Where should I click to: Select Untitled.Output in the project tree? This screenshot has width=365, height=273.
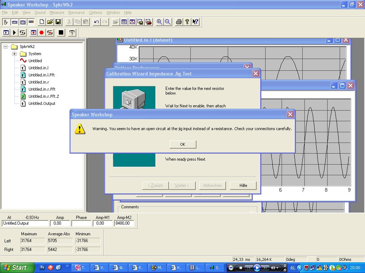[42, 103]
